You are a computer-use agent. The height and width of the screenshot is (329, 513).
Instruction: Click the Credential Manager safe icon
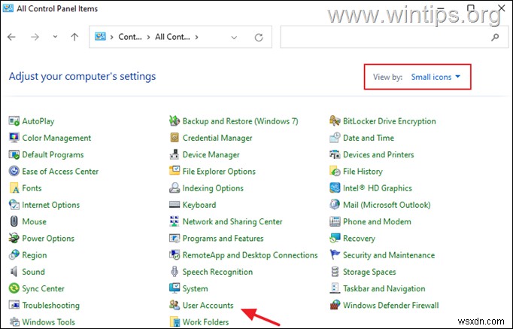(175, 138)
